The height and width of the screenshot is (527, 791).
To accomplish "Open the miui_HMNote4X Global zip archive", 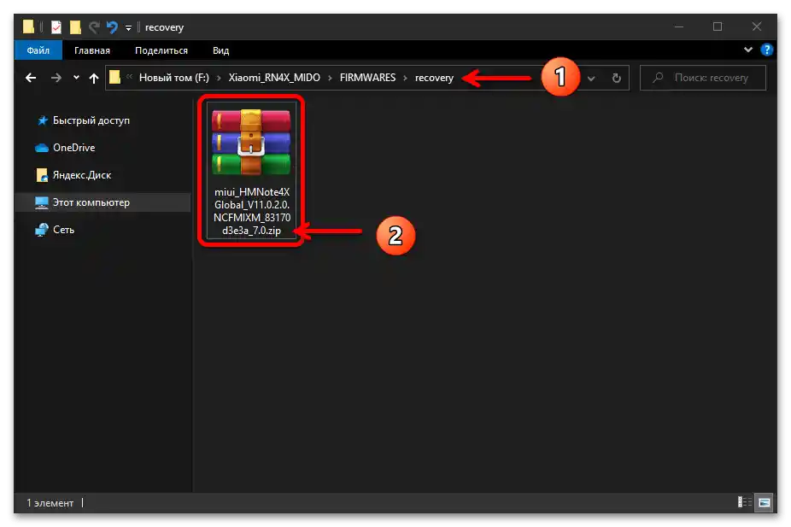I will (x=251, y=171).
